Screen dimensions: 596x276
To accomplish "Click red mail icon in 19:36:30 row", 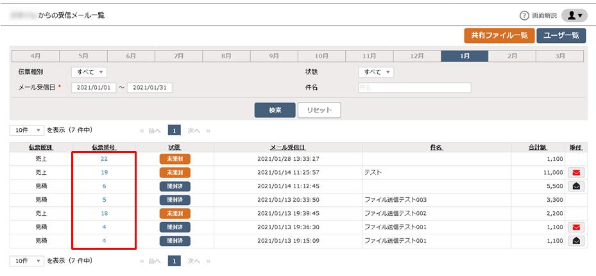I will pyautogui.click(x=576, y=227).
